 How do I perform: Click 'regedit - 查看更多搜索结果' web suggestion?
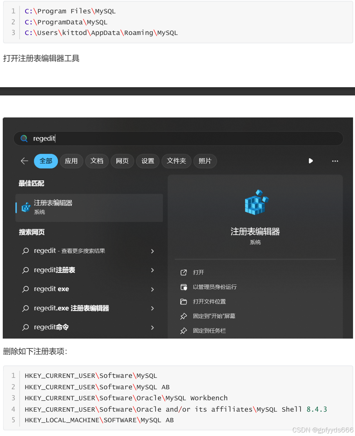(x=69, y=251)
